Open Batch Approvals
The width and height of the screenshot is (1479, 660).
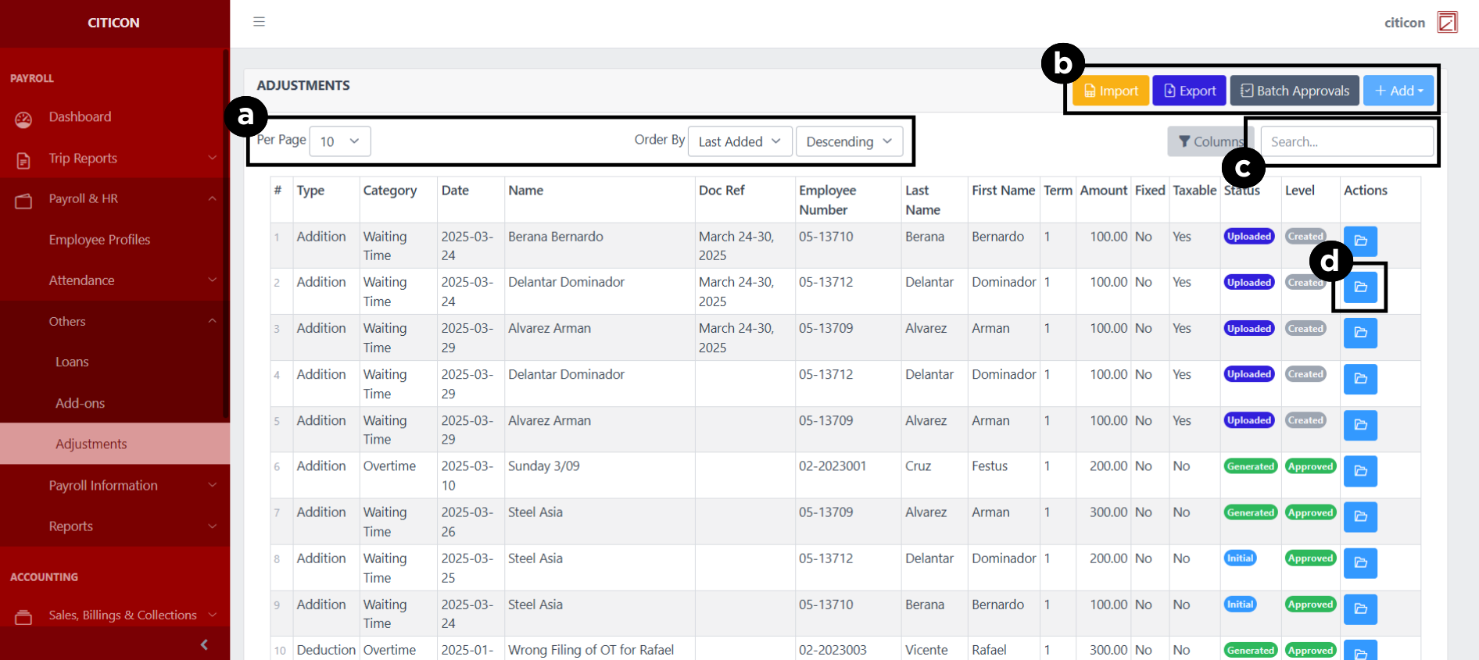coord(1295,91)
